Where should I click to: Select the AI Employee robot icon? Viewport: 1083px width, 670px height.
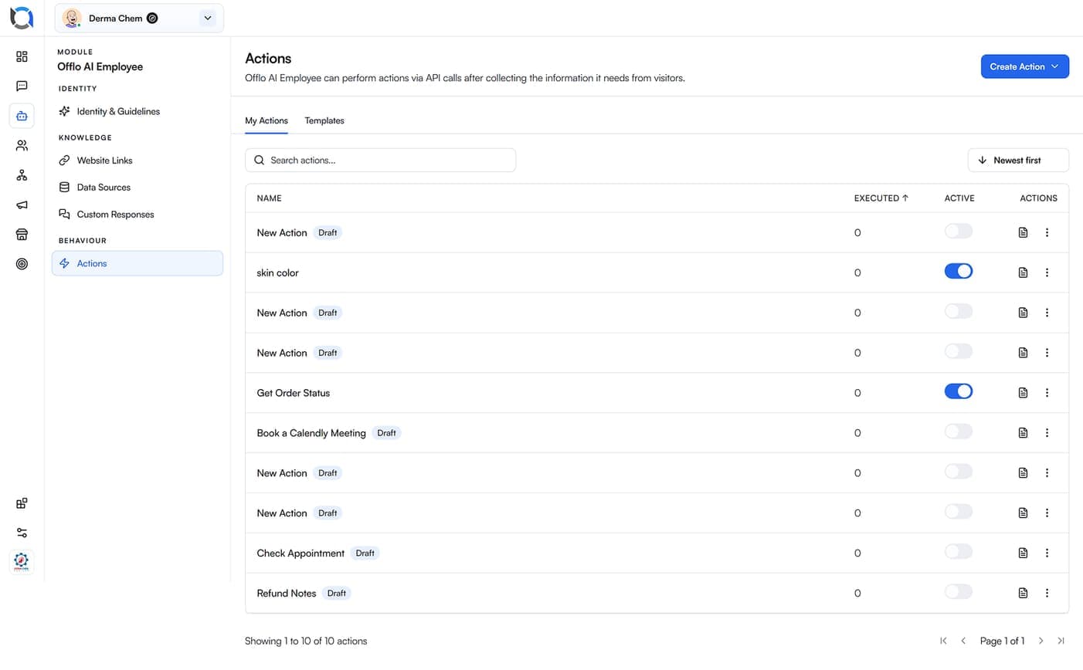point(22,116)
